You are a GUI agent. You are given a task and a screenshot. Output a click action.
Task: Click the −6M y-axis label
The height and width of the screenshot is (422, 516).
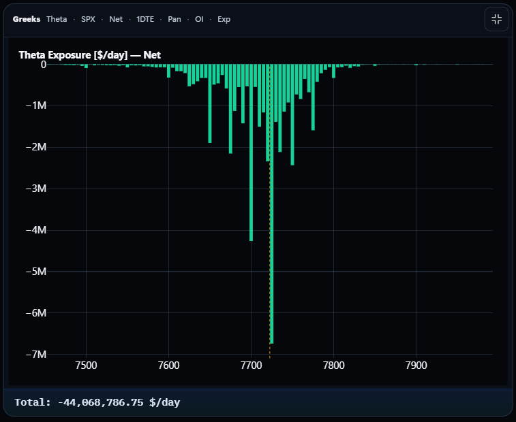pos(36,313)
